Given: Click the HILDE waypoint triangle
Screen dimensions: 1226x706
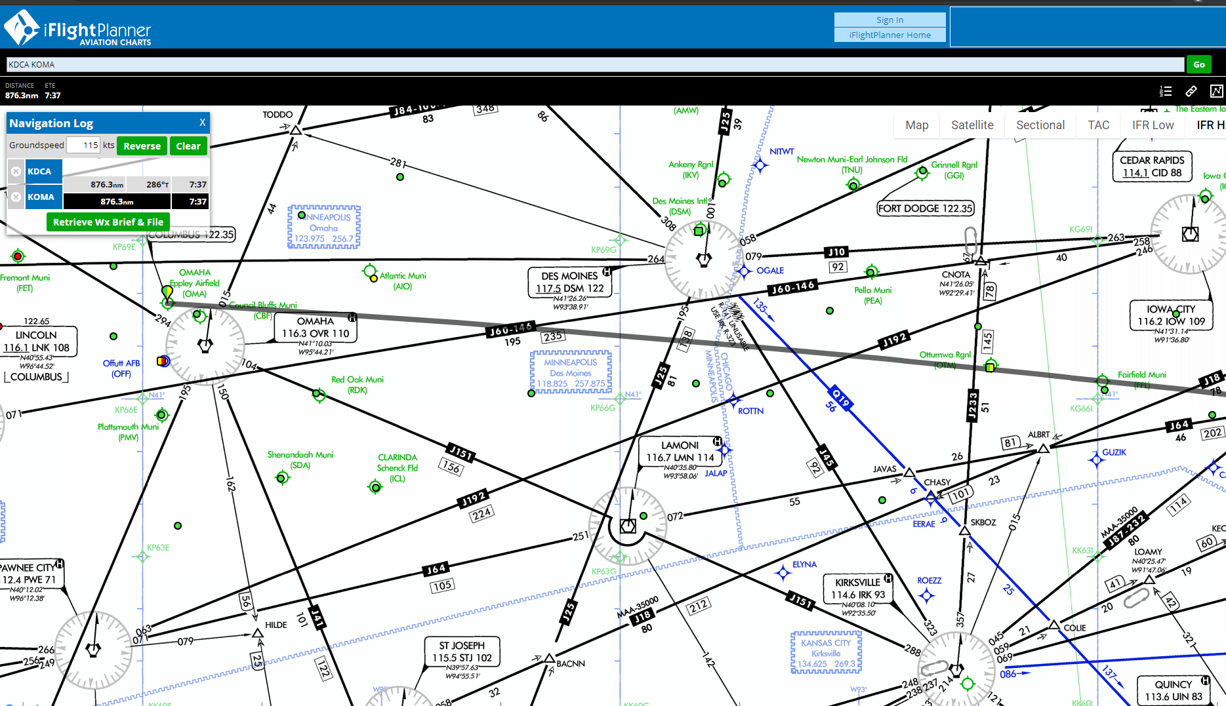Looking at the screenshot, I should coord(258,633).
